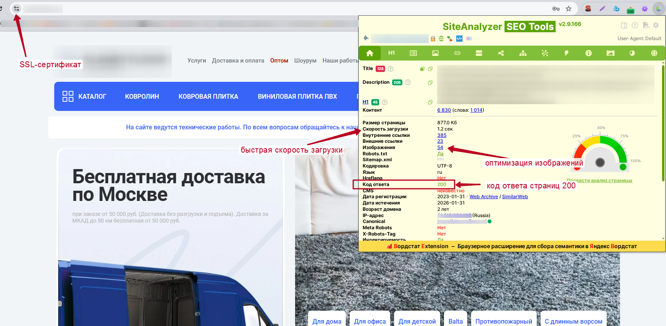Export SiteAnalyzer data to CSV
This screenshot has width=666, height=326.
pyautogui.click(x=646, y=26)
